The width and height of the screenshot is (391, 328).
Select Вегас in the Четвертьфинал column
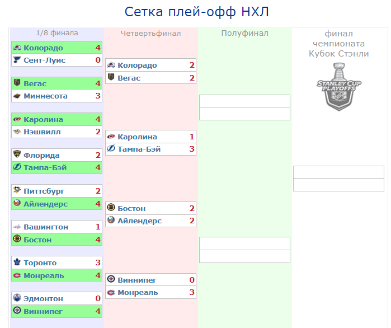tap(129, 78)
